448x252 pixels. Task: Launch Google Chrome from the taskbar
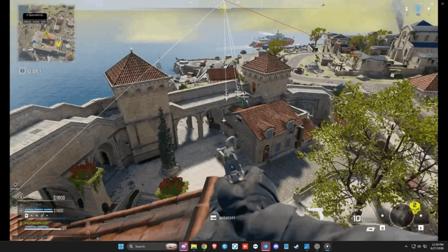[x=204, y=246]
